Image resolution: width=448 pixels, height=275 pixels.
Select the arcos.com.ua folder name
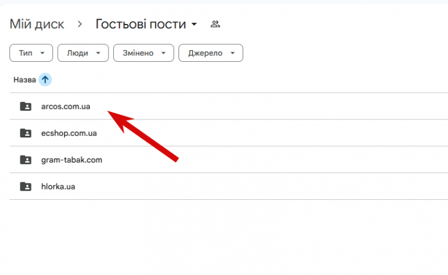pyautogui.click(x=66, y=107)
